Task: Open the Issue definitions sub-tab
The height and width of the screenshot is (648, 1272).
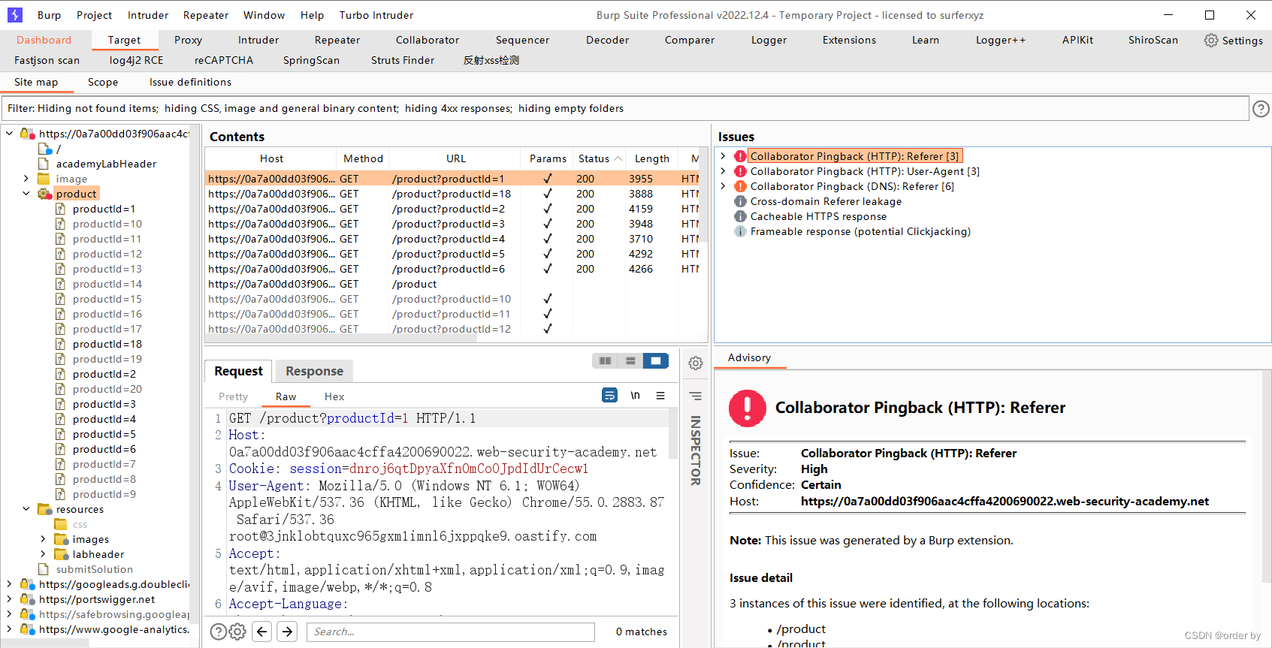Action: (190, 83)
